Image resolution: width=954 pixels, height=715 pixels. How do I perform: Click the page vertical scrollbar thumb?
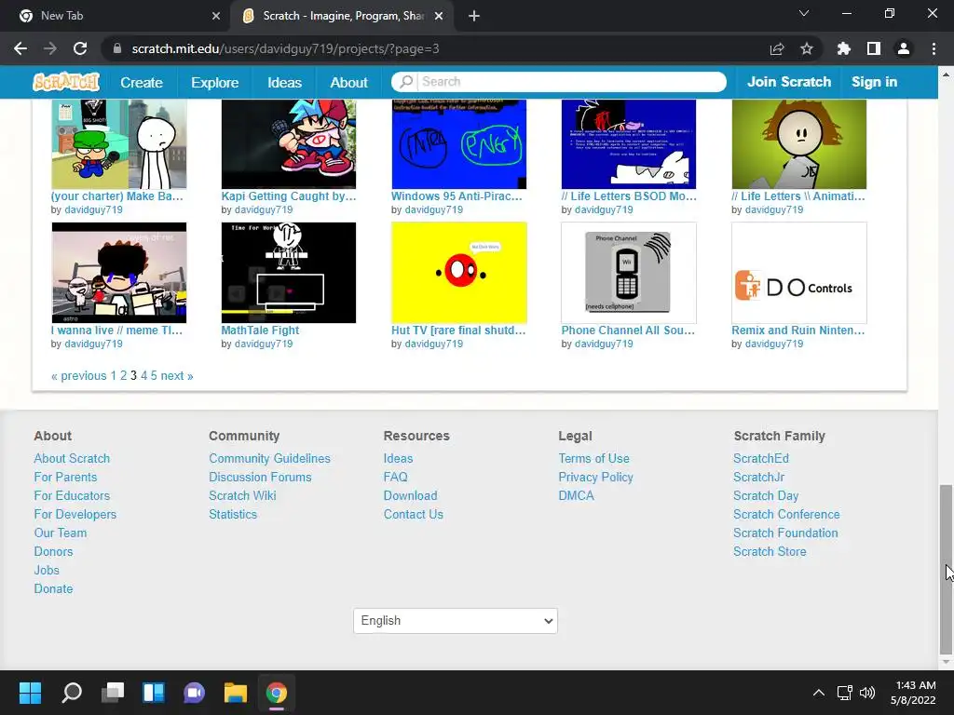click(x=946, y=568)
